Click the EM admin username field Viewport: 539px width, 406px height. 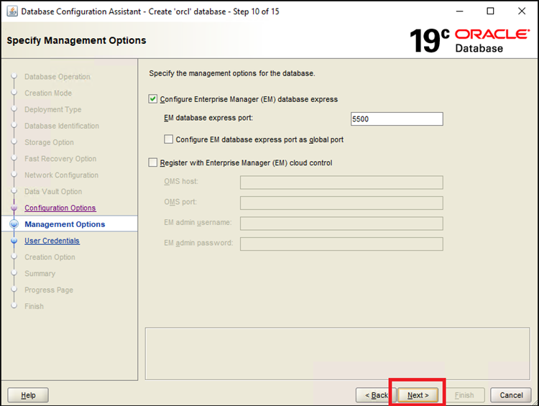pyautogui.click(x=341, y=223)
